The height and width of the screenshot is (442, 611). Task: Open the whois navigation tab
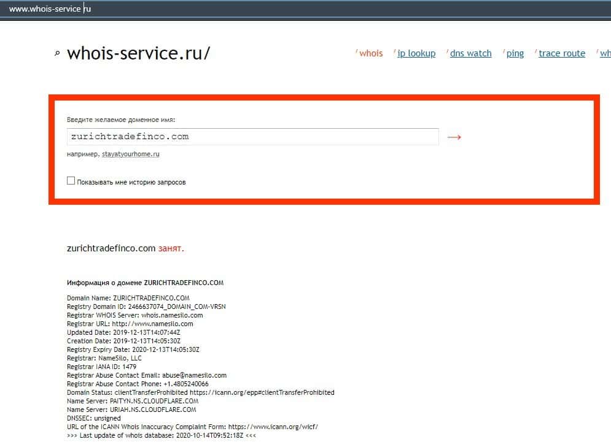pos(370,53)
